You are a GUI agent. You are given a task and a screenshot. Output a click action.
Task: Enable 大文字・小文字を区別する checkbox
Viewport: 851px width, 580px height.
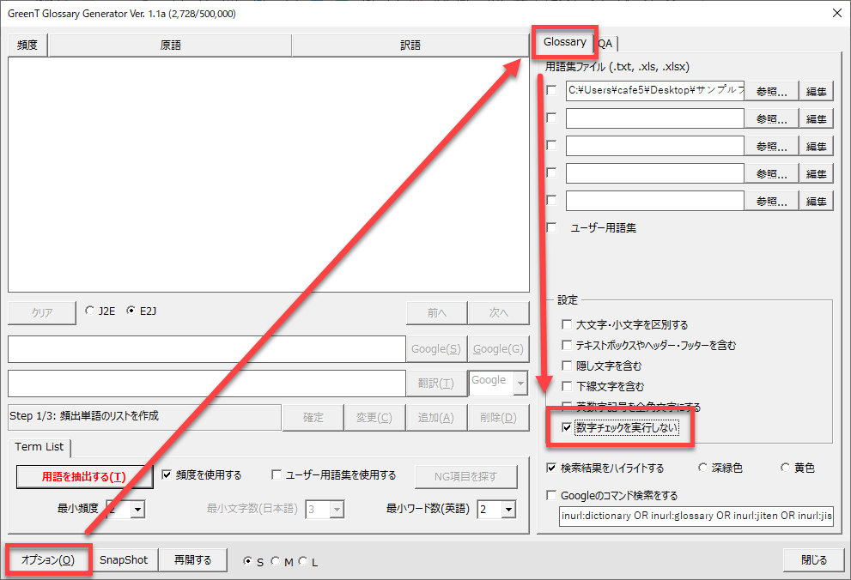tap(567, 325)
